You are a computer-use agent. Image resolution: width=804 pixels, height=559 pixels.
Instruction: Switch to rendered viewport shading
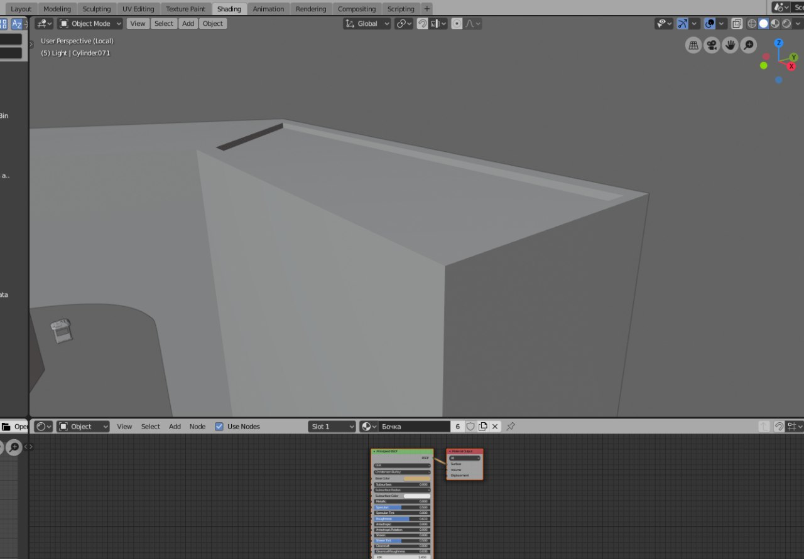tap(786, 24)
